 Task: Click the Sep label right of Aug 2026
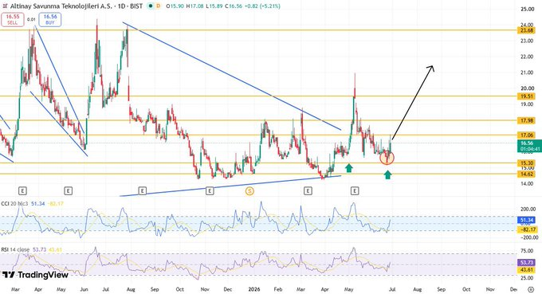click(x=441, y=289)
